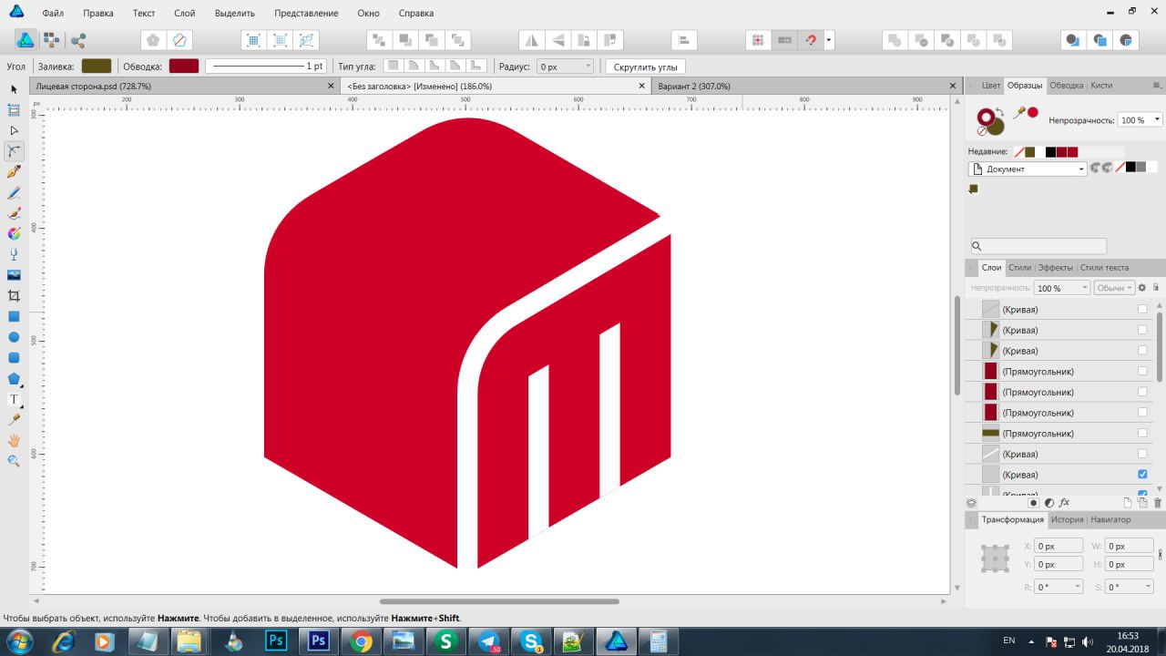Viewport: 1166px width, 656px height.
Task: Select the Artboard tool
Action: (x=14, y=110)
